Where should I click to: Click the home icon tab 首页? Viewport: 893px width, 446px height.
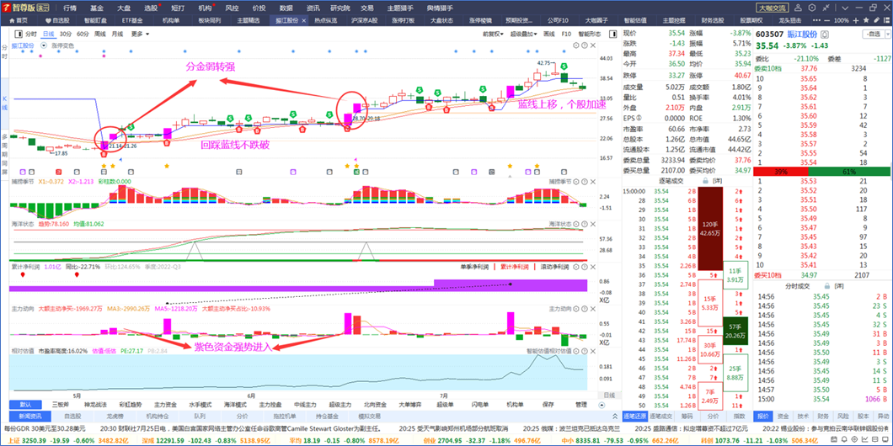[18, 20]
